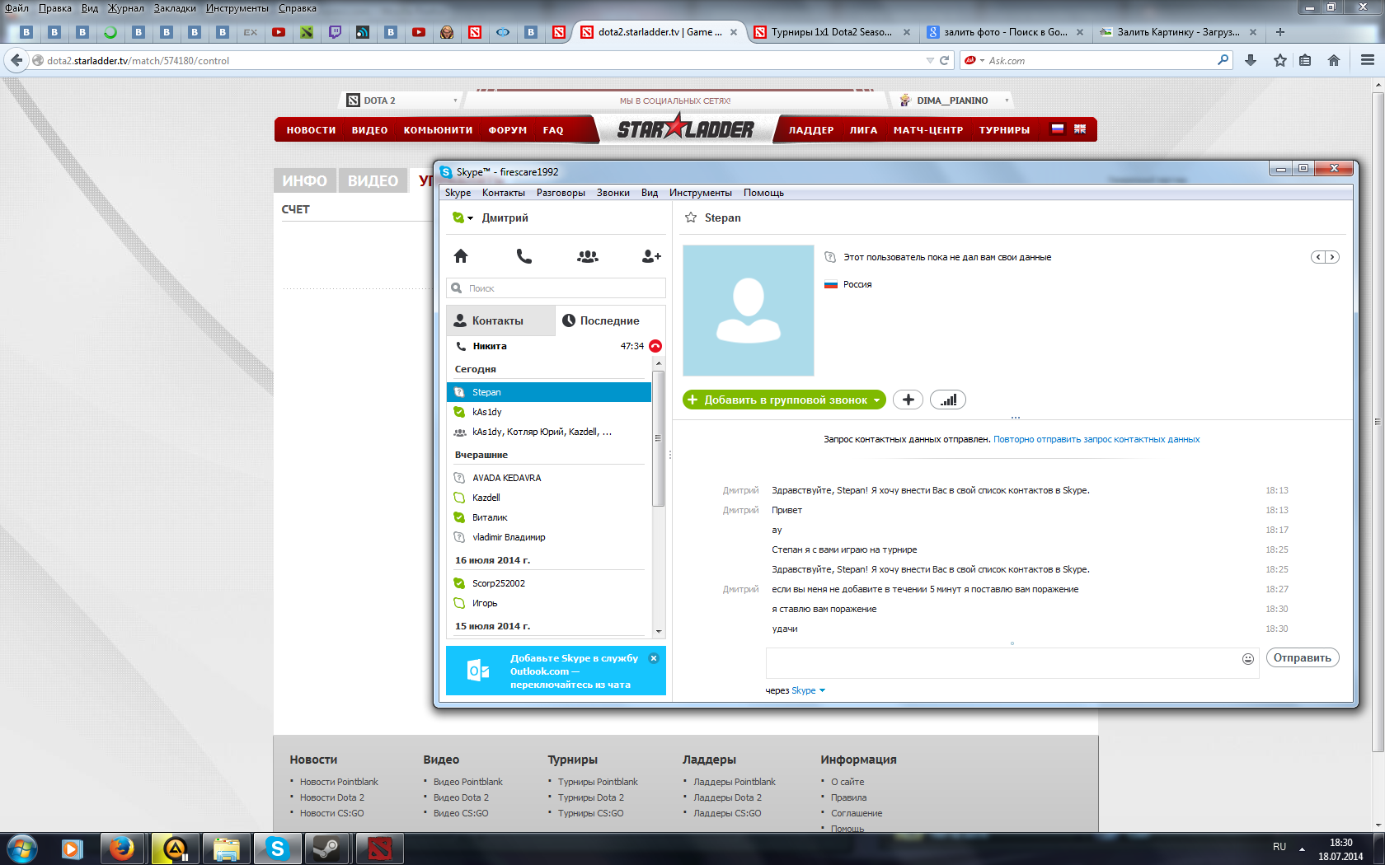Select kAs1dy in the contact list

click(549, 412)
